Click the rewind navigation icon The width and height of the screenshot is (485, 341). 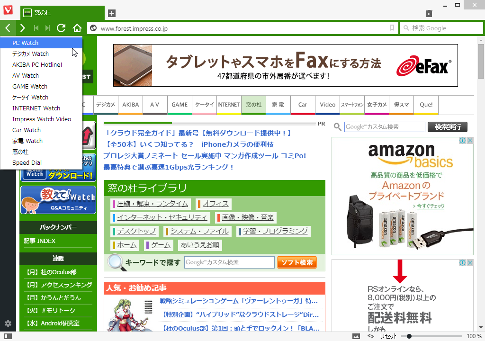[x=36, y=28]
